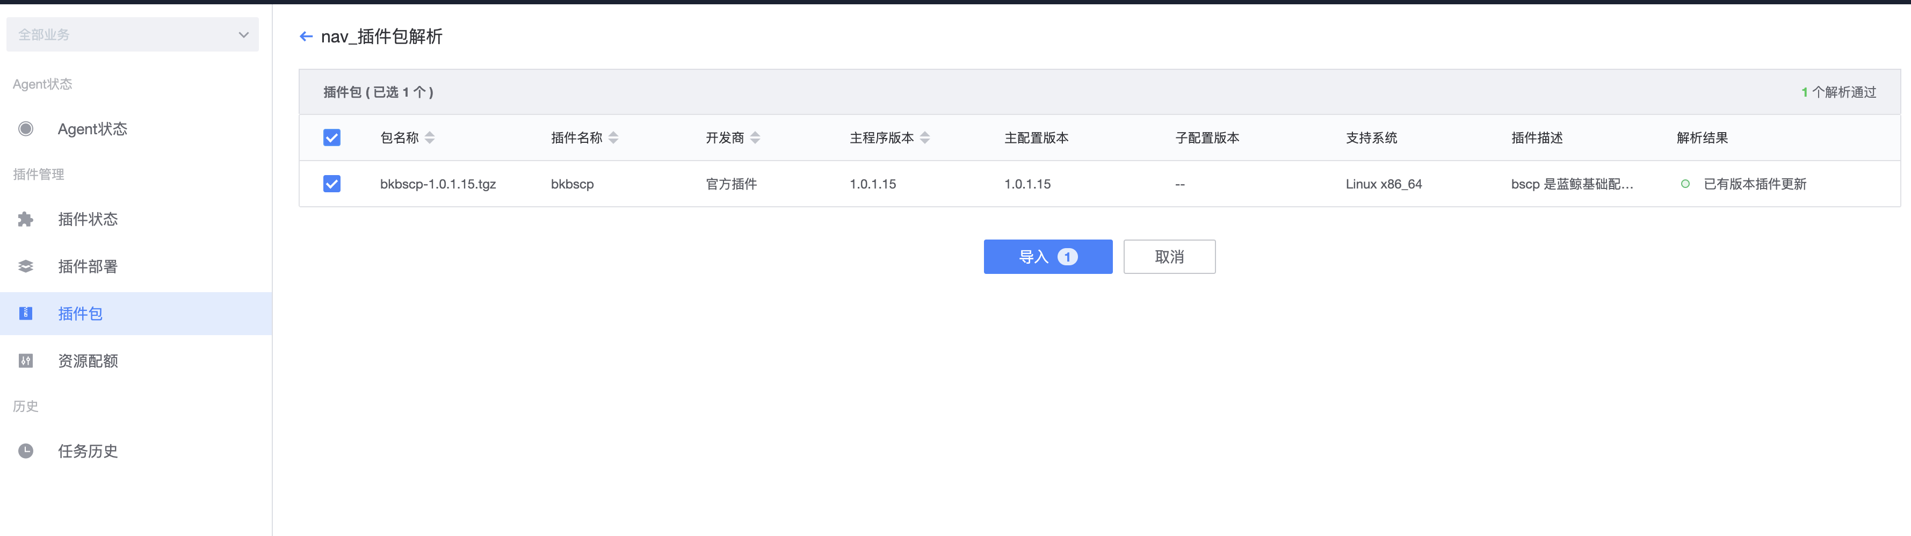Click the green status circle beside 已有版本插件更新
1911x536 pixels.
point(1685,184)
